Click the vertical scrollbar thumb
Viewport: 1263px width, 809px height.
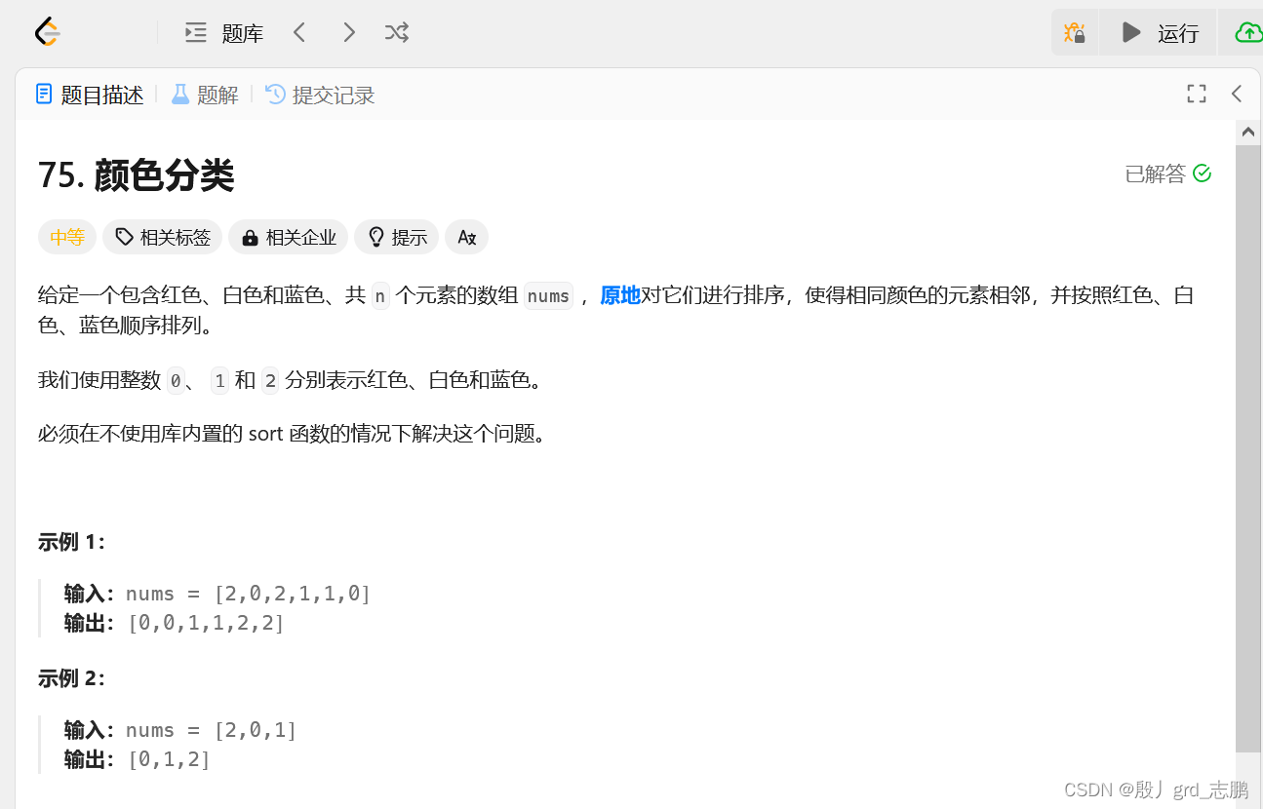(x=1248, y=448)
